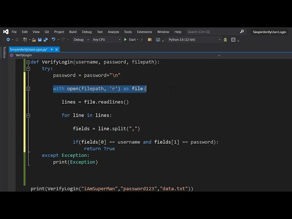292x219 pixels.
Task: Open the Edit menu
Action: point(25,32)
